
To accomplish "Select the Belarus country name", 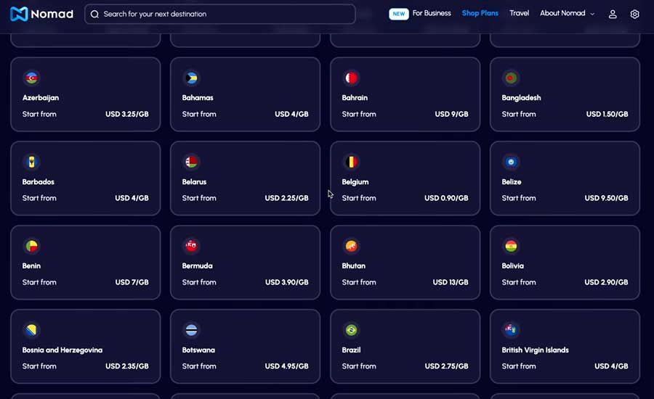I will click(x=194, y=182).
